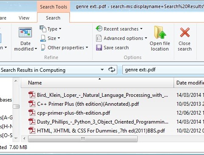Expand the Size dropdown arrow

pos(59,38)
